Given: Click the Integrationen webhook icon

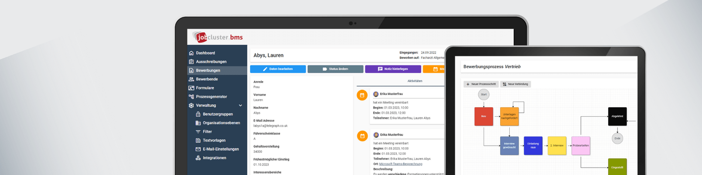Looking at the screenshot, I should 198,158.
